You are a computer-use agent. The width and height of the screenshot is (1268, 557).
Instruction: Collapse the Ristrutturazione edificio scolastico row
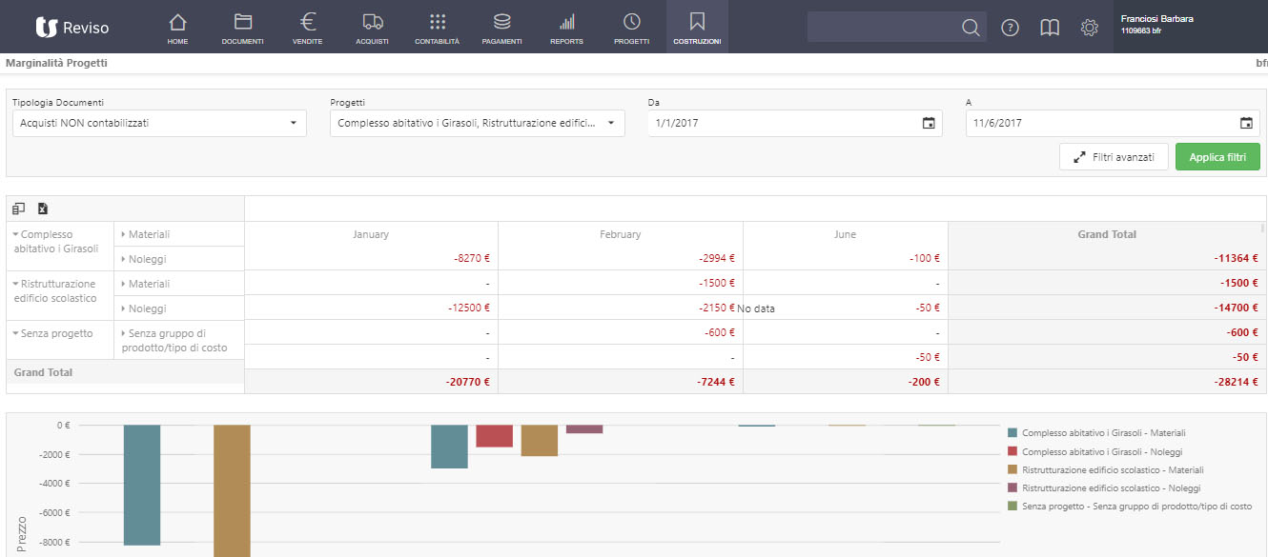point(15,284)
